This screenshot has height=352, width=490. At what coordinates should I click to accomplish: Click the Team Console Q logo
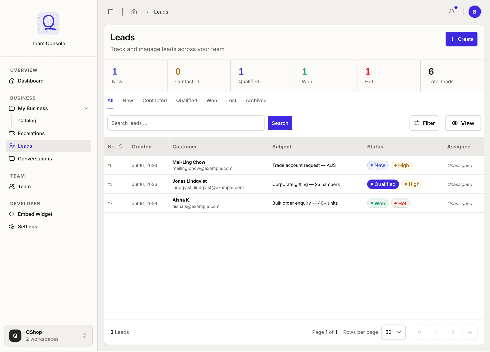(x=48, y=23)
